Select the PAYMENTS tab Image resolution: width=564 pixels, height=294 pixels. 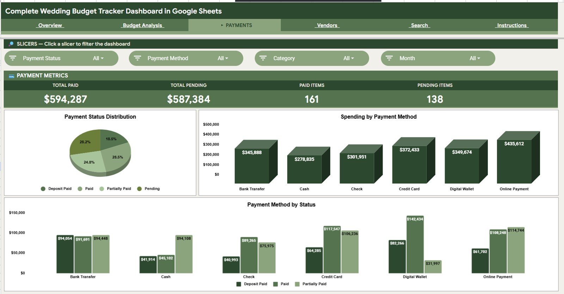[x=235, y=25]
